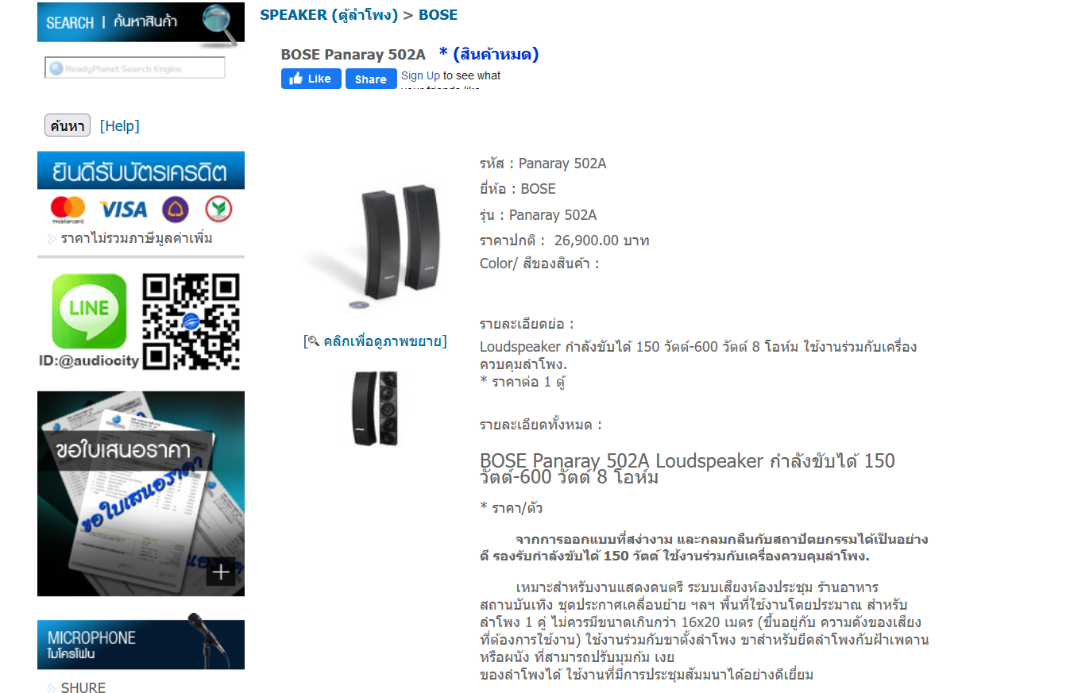
Task: Click the purple SCB bank logo
Action: pyautogui.click(x=176, y=210)
